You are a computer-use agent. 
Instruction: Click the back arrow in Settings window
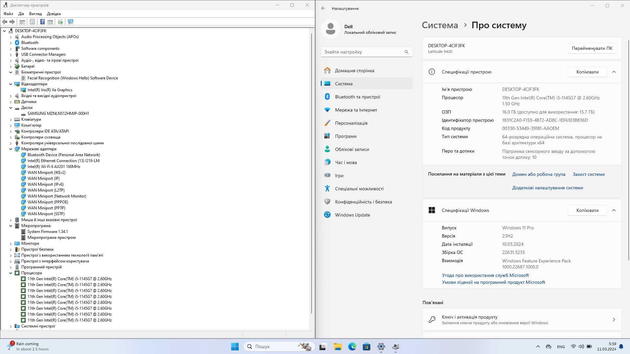click(323, 8)
